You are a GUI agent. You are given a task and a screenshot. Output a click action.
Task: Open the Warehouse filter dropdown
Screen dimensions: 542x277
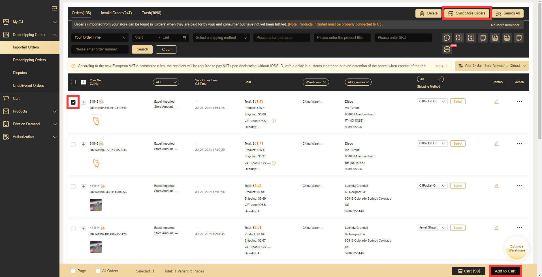[x=316, y=82]
